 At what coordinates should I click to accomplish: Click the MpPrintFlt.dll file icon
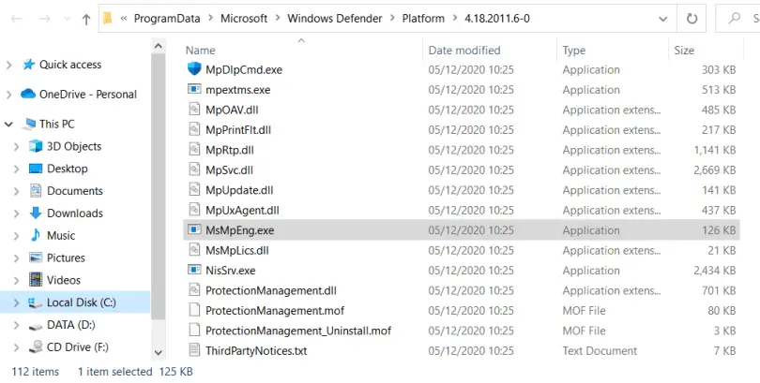pos(194,129)
